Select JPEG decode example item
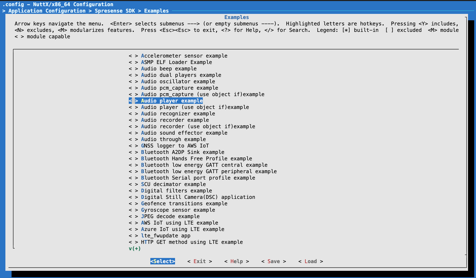 tap(170, 216)
